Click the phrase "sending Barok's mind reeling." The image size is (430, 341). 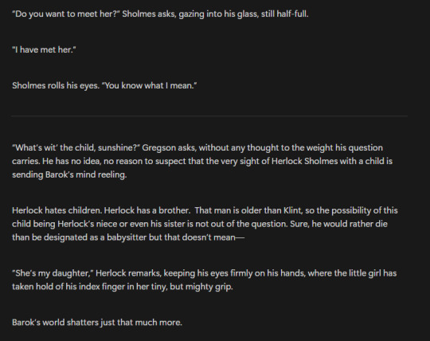69,174
